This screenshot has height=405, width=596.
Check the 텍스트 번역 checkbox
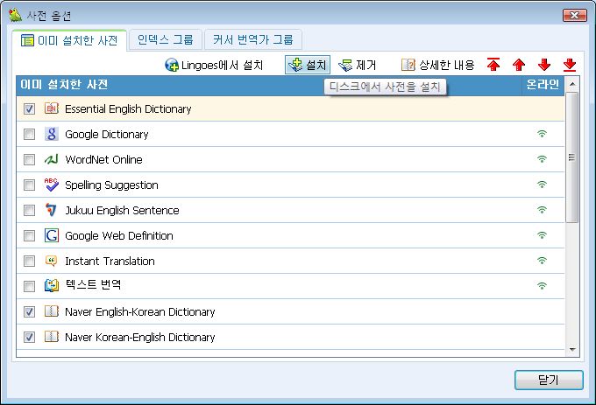coord(29,286)
